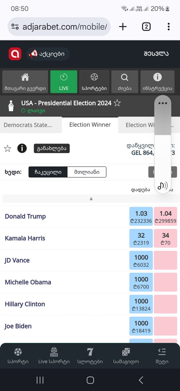Screen dimensions: 180x391
Task: Favorite the USA Presidential Election 2024 star
Action: 117,103
